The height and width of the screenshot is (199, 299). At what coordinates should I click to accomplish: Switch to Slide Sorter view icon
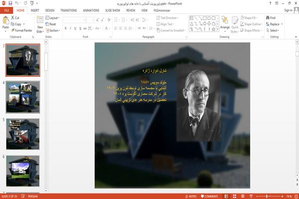point(235,197)
